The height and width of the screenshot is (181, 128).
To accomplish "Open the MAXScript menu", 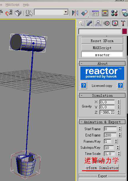I will [12, 5].
